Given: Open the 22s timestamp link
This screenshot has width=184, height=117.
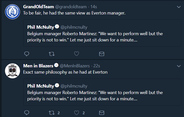Looking at the screenshot, I should point(96,66).
